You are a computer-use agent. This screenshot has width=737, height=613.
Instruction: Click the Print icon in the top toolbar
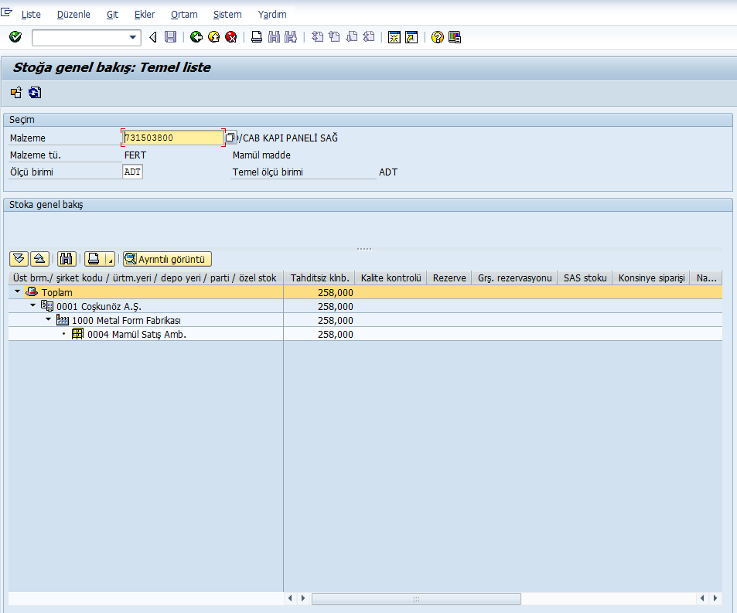pyautogui.click(x=257, y=37)
